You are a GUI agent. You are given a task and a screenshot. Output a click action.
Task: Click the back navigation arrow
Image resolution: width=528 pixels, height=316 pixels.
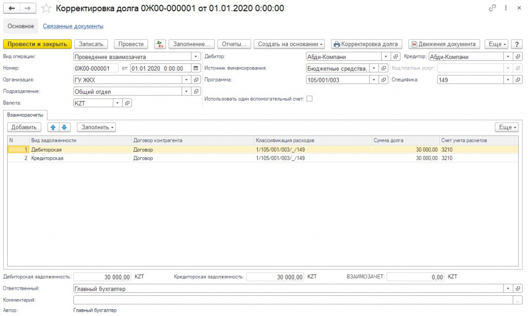coord(12,9)
